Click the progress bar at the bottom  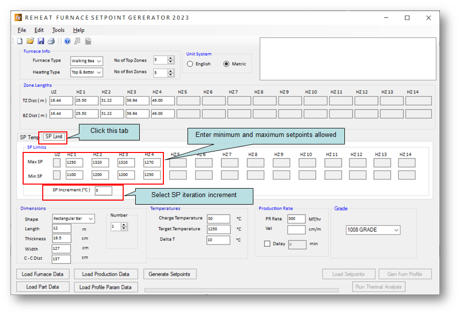point(241,290)
